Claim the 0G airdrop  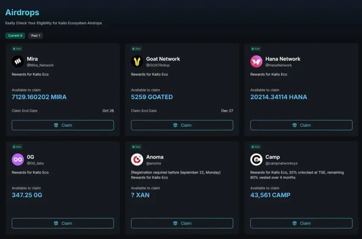tap(63, 223)
